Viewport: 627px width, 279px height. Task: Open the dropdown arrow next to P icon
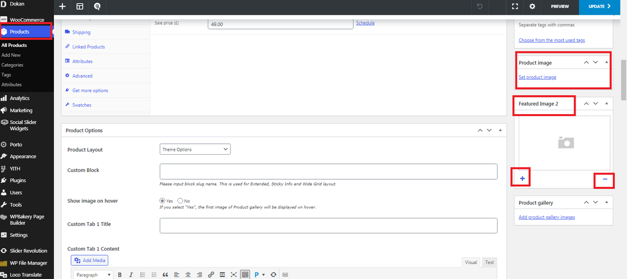(x=264, y=275)
